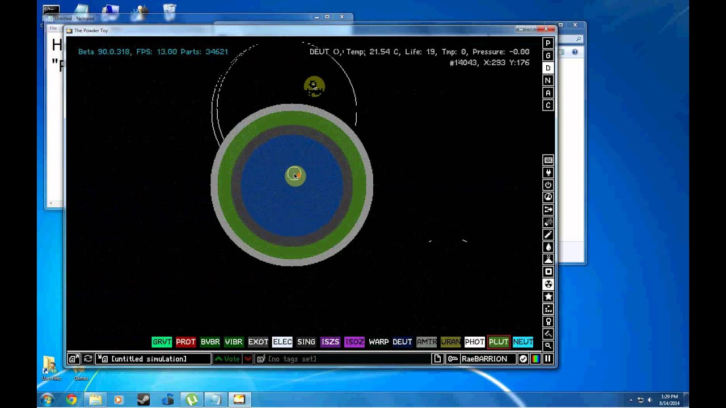Select the Radioactive category icon
The height and width of the screenshot is (408, 726).
[x=548, y=284]
